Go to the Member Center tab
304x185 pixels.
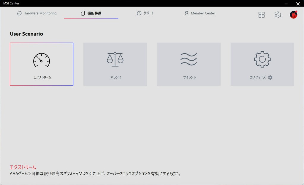(203, 13)
